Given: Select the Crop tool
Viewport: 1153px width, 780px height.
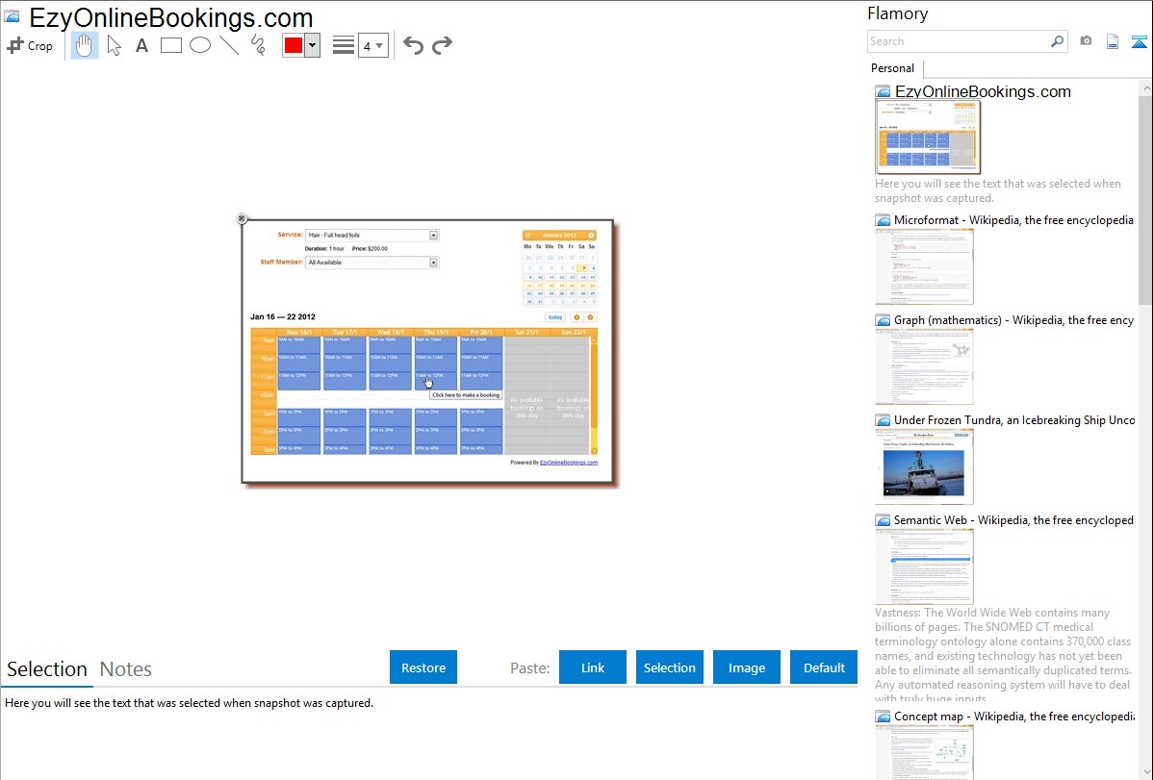Looking at the screenshot, I should click(x=30, y=45).
